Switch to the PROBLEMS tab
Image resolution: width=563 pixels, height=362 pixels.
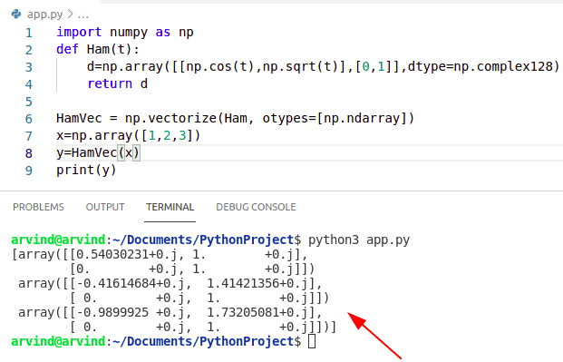(38, 207)
